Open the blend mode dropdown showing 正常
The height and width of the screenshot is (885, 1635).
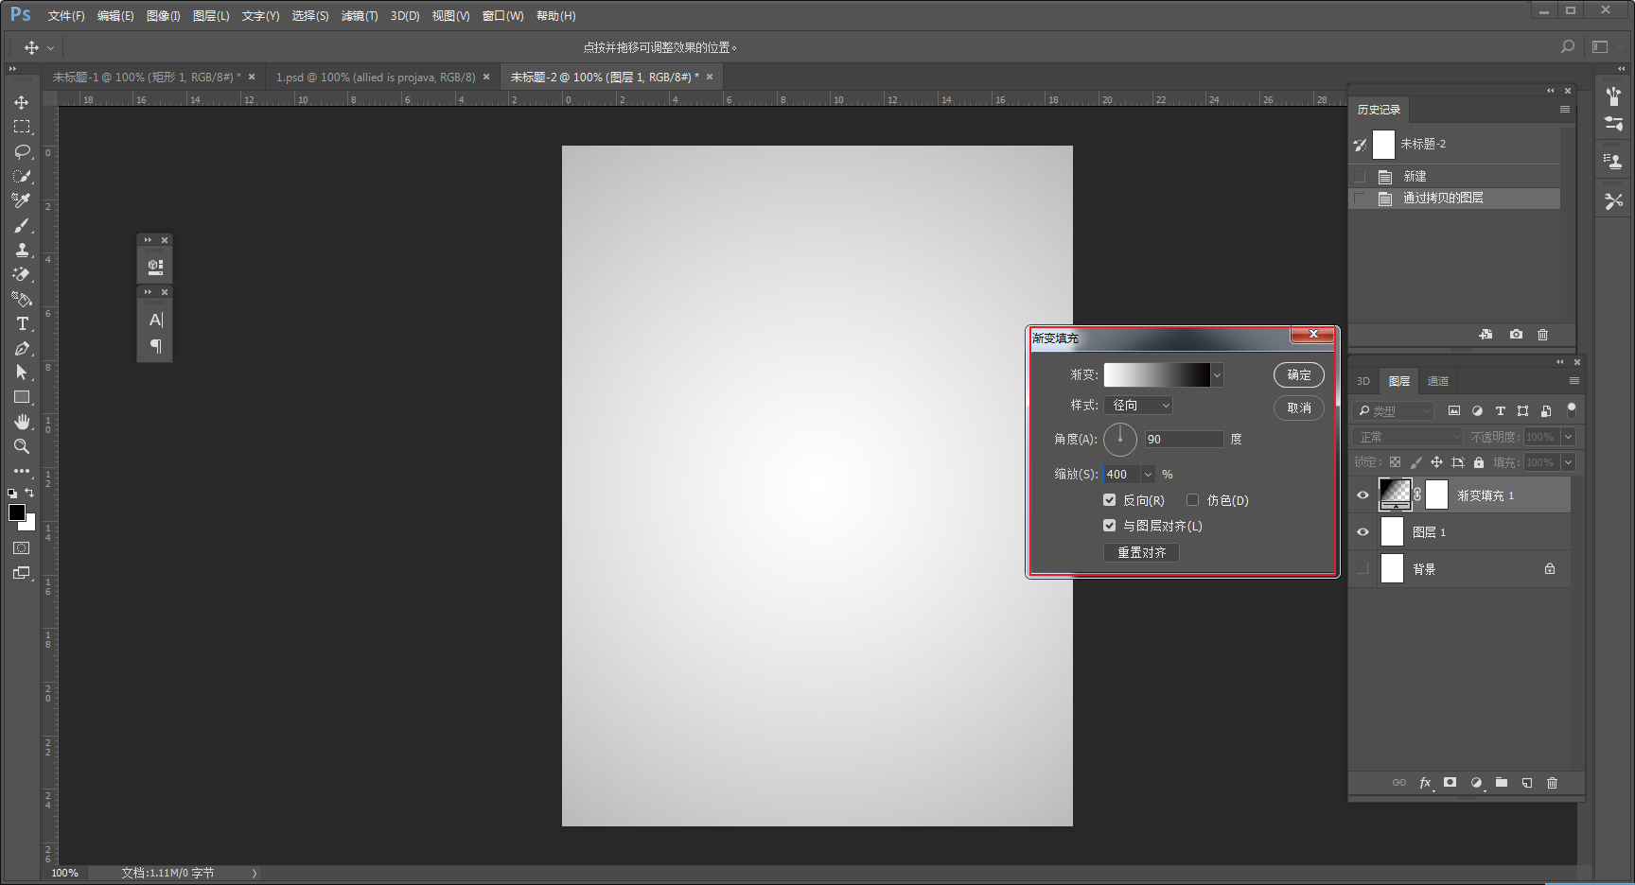1409,437
